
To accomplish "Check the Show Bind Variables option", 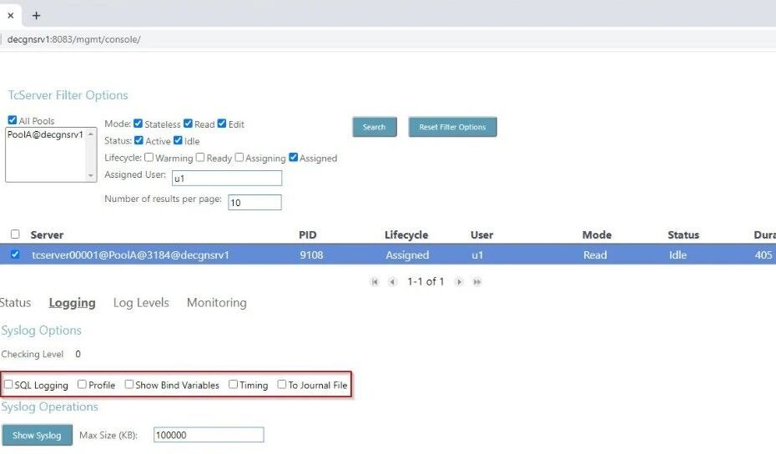I will pos(129,385).
